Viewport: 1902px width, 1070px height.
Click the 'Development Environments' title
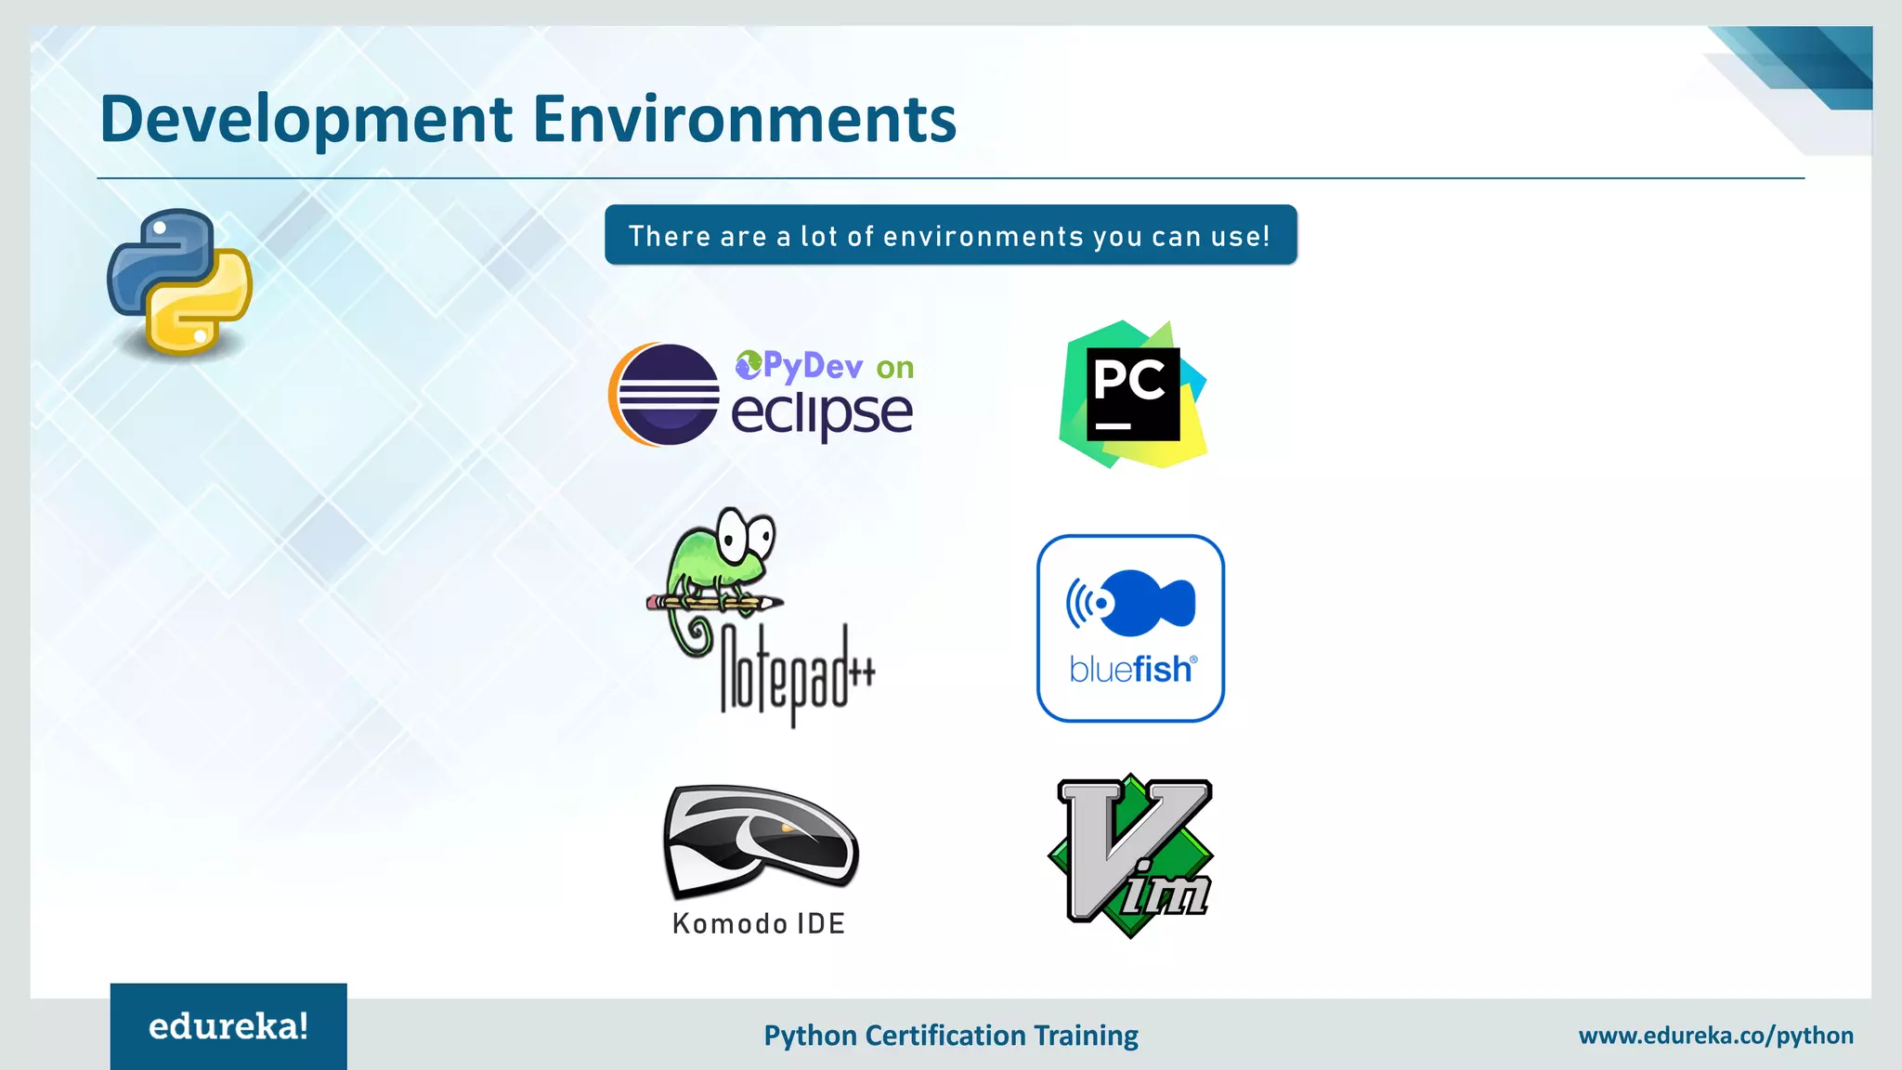528,120
